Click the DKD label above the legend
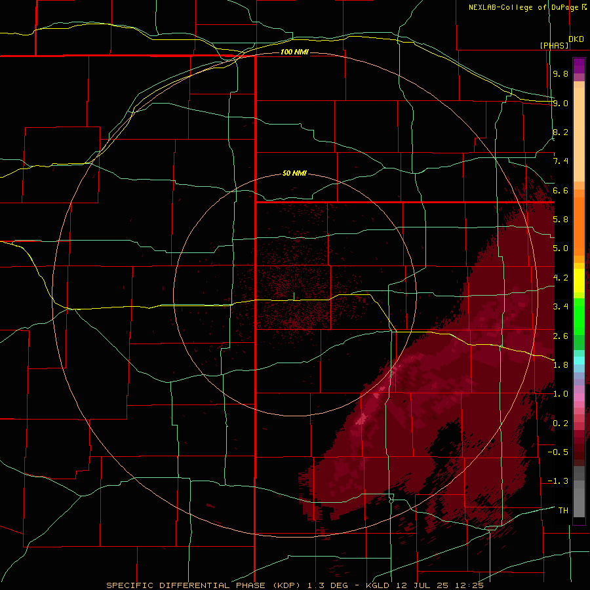 click(x=576, y=39)
